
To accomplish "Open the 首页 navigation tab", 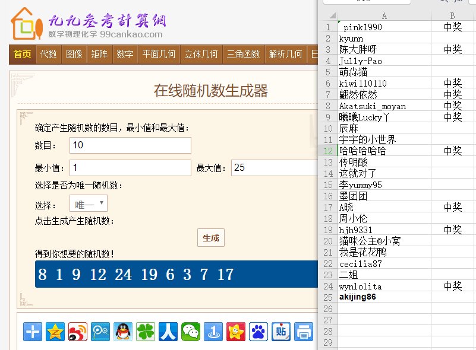I will [x=23, y=54].
